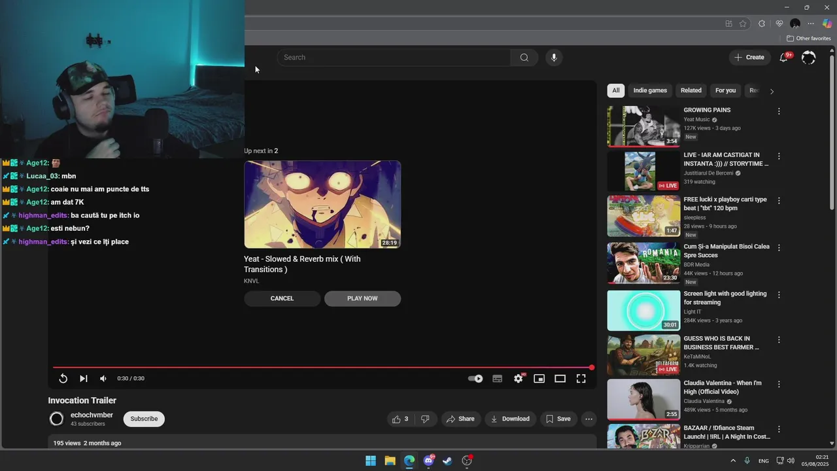Open Justitiarul De Berceni channel
The height and width of the screenshot is (471, 837).
pos(708,173)
